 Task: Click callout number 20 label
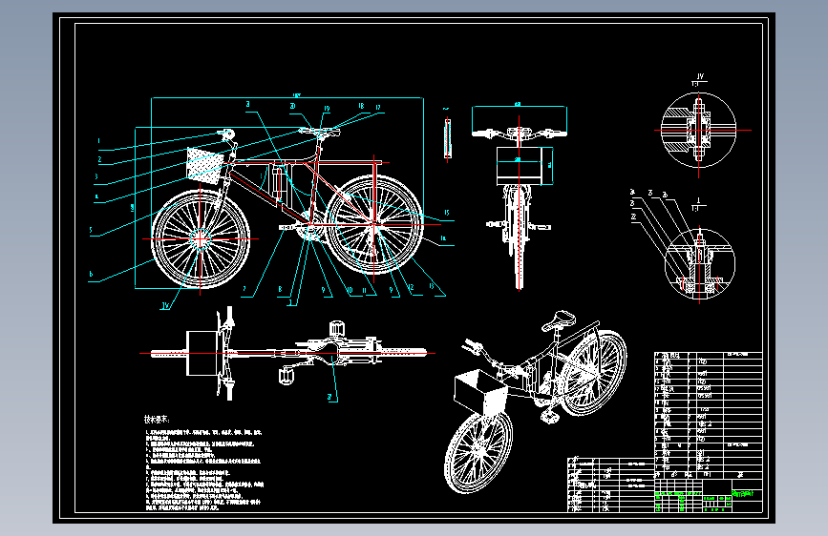[x=292, y=106]
